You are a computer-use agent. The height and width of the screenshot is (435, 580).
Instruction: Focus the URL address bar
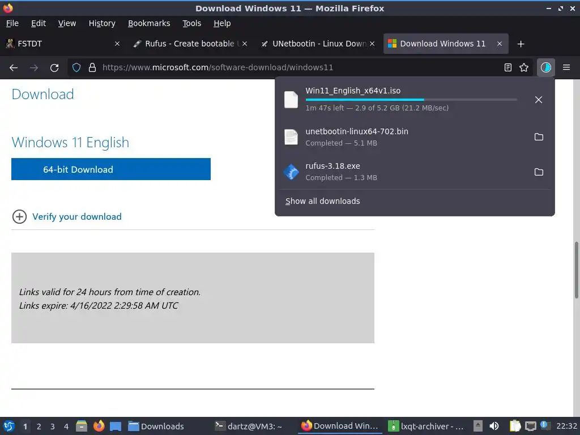tap(300, 67)
